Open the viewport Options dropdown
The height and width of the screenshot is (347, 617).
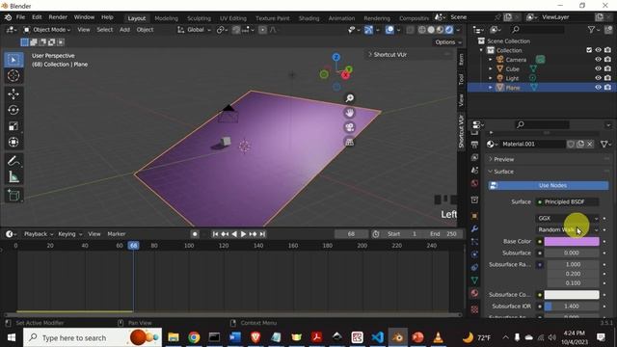coord(447,42)
